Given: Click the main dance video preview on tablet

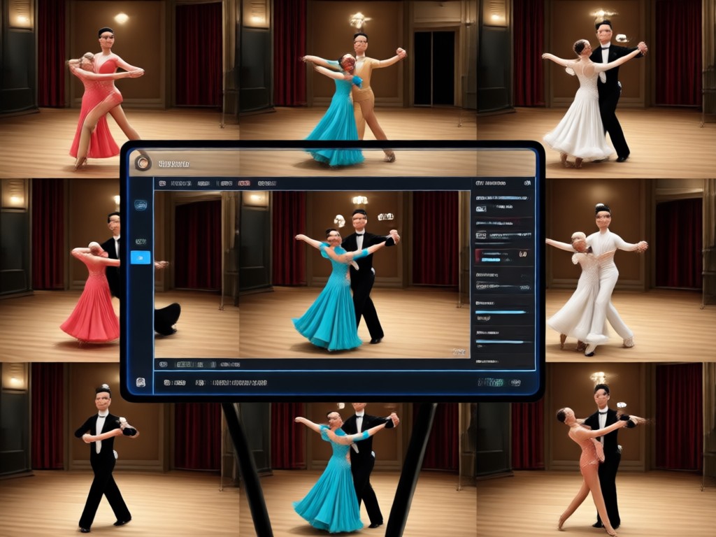Looking at the screenshot, I should (312, 274).
